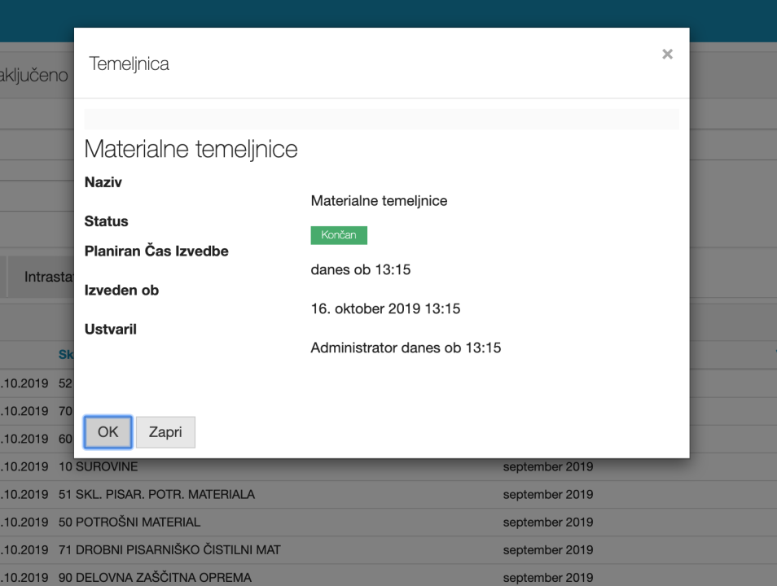
Task: Click the Temeljnica dialog title
Action: (129, 63)
